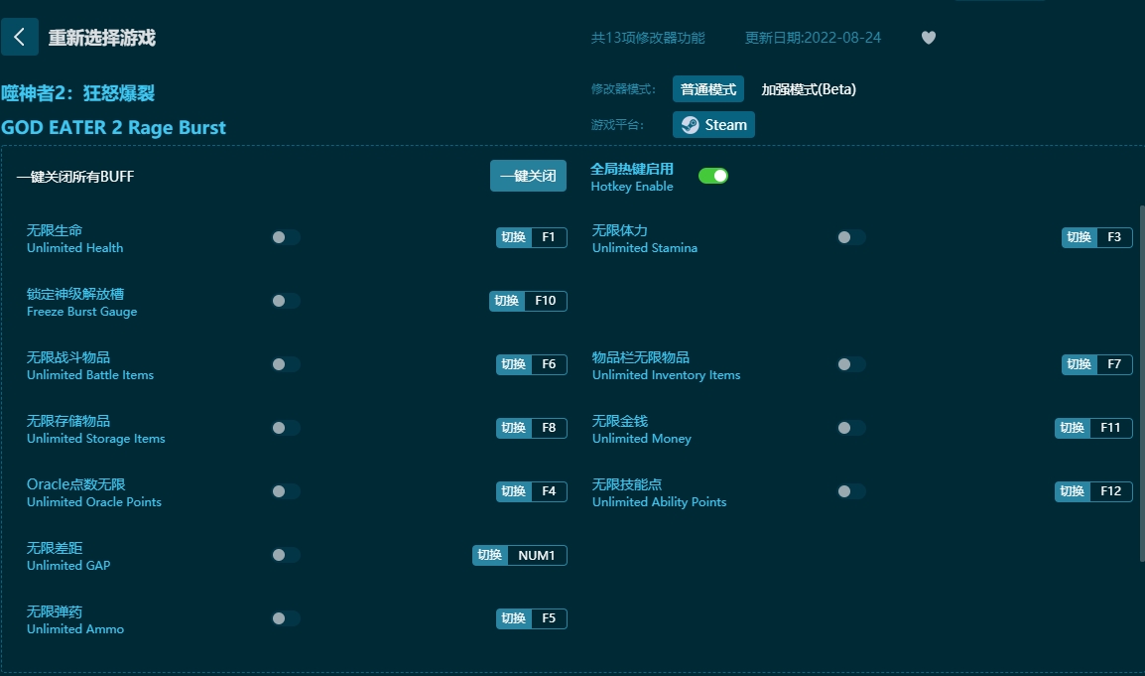Enable Unlimited Inventory Items

[850, 364]
